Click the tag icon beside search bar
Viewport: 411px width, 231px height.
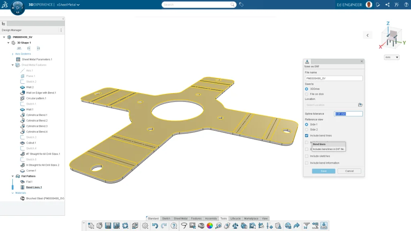point(241,5)
